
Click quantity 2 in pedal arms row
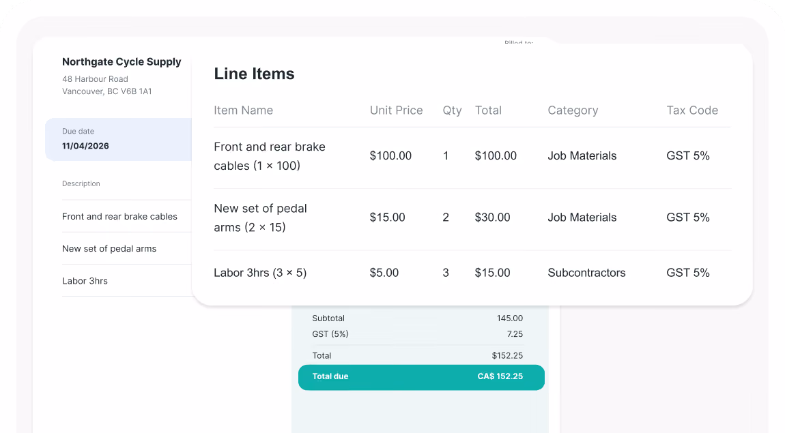446,218
